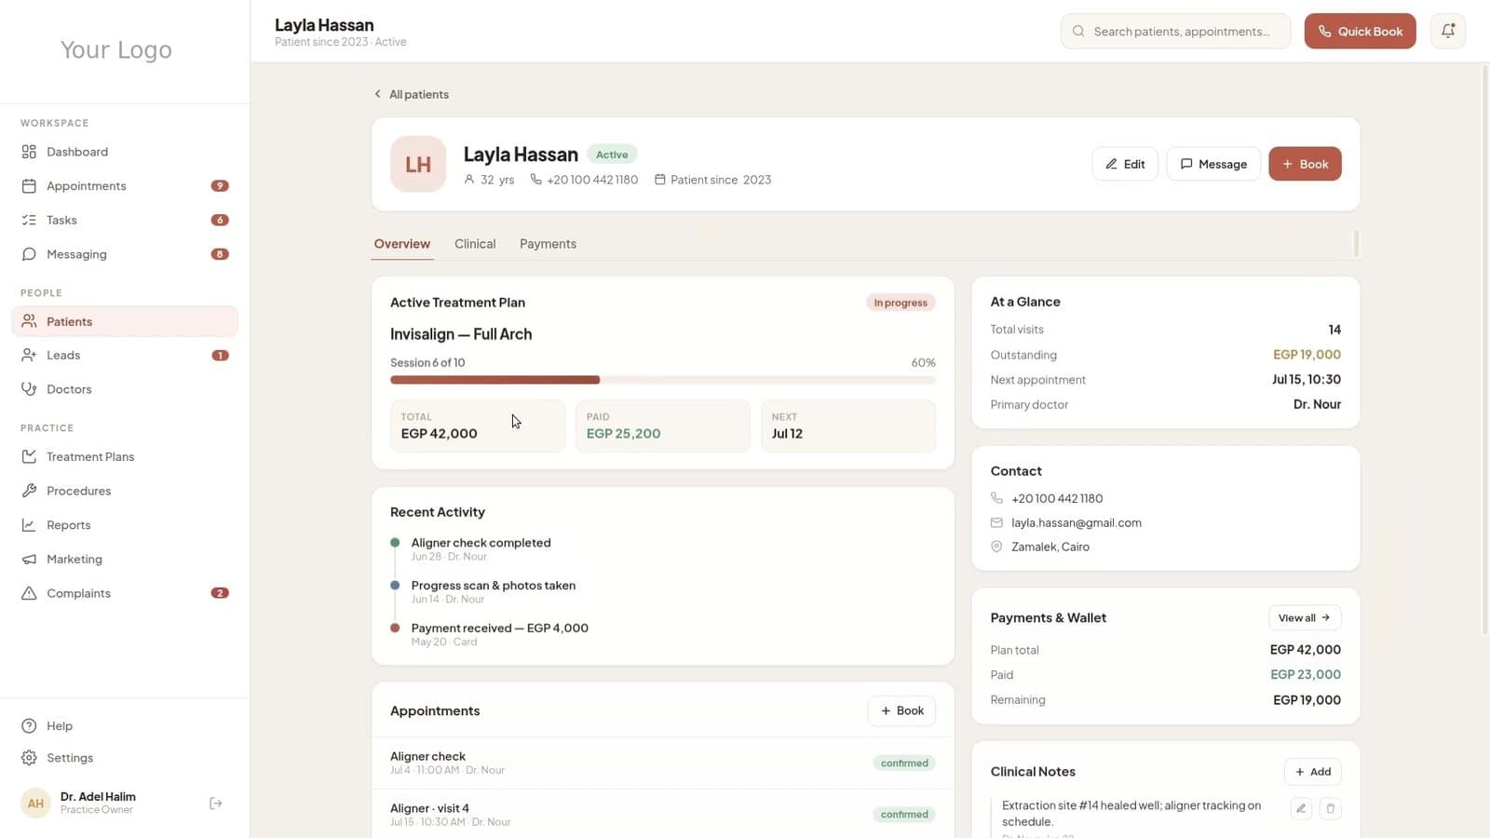Click the PAID EGP 25,200 tile

[x=662, y=426]
